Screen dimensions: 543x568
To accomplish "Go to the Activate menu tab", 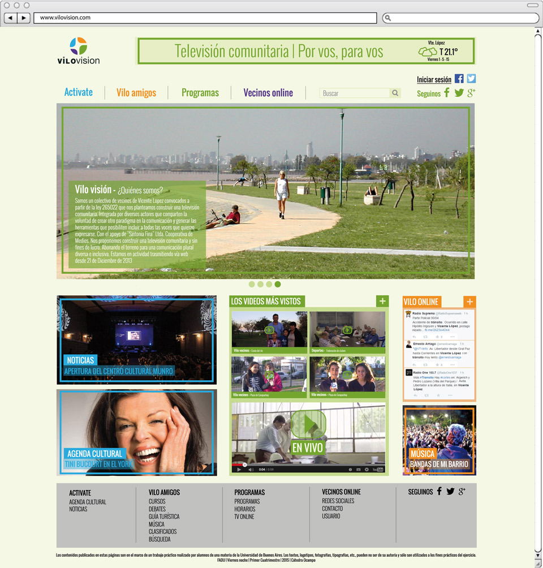I will tap(79, 92).
